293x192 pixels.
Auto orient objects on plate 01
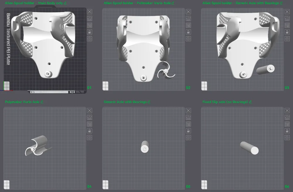pos(90,18)
